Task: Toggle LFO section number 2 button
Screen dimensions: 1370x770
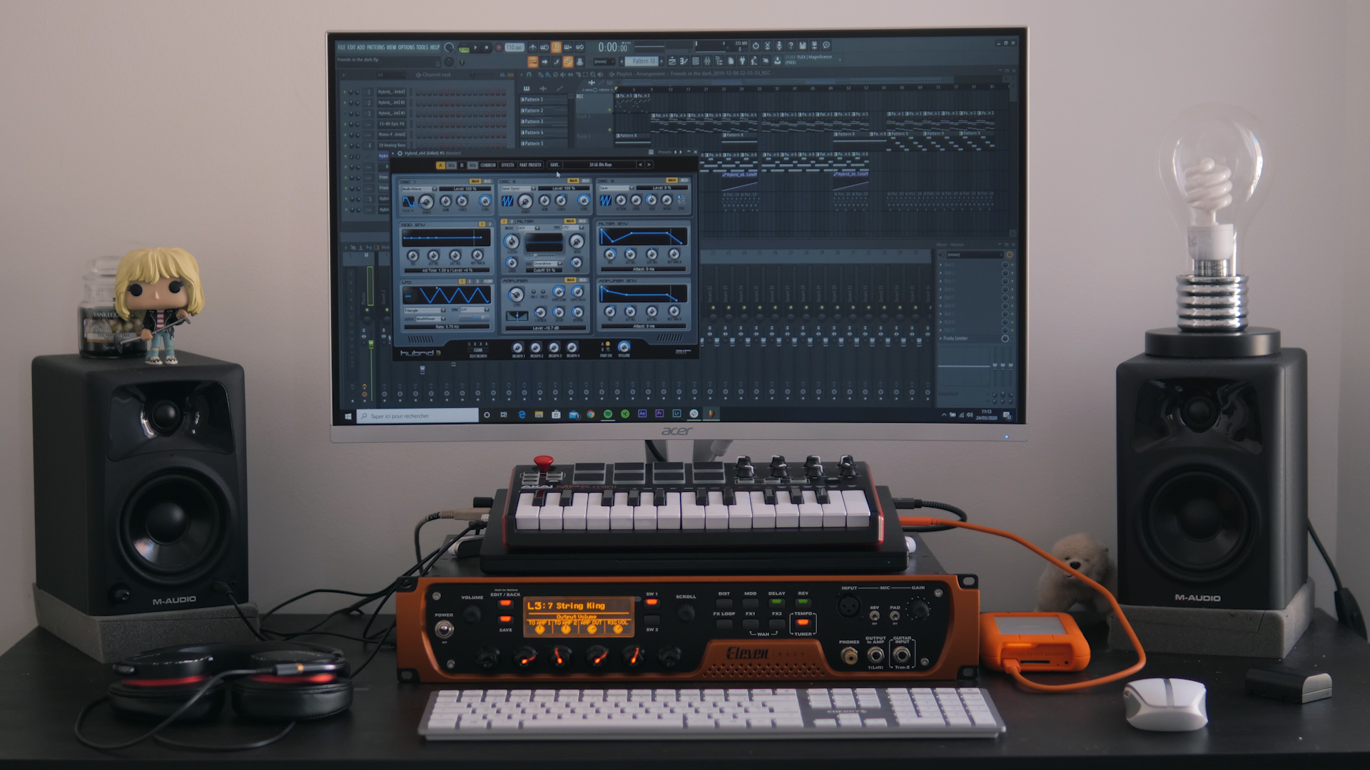Action: pos(470,282)
